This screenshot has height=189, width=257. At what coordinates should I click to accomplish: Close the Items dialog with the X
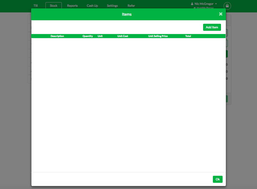221,14
